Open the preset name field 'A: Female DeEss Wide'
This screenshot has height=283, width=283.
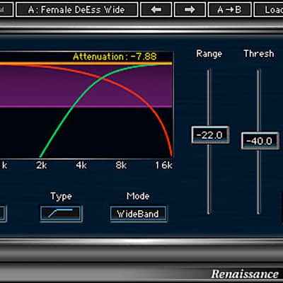coord(76,10)
